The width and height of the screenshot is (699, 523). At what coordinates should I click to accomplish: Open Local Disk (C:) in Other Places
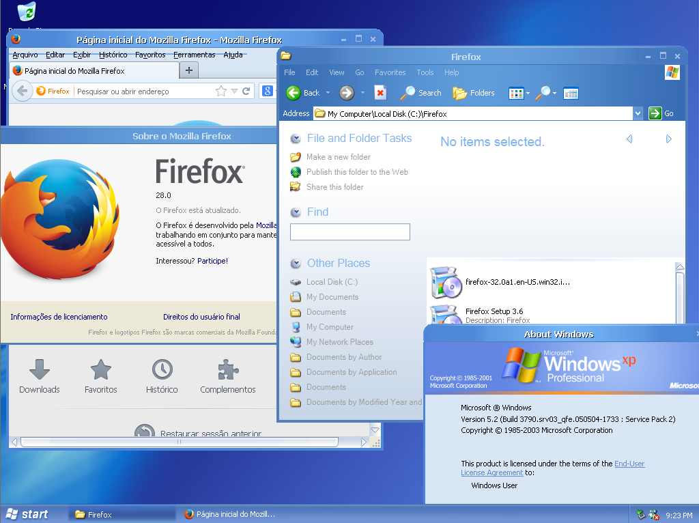tap(324, 282)
